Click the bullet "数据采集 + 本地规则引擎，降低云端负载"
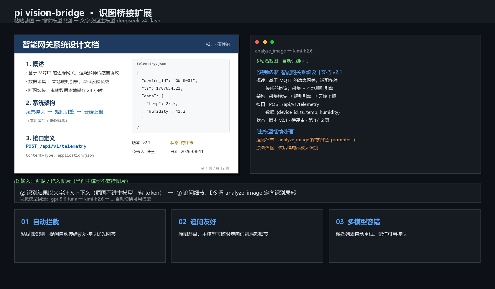 tap(67, 82)
